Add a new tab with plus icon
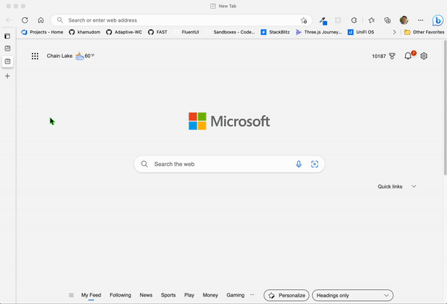Viewport: 447px width, 304px height. click(7, 76)
